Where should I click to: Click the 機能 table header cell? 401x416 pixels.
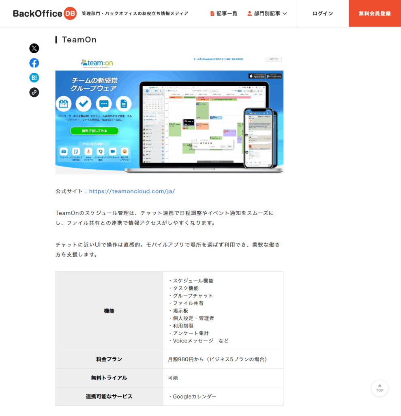click(x=109, y=311)
